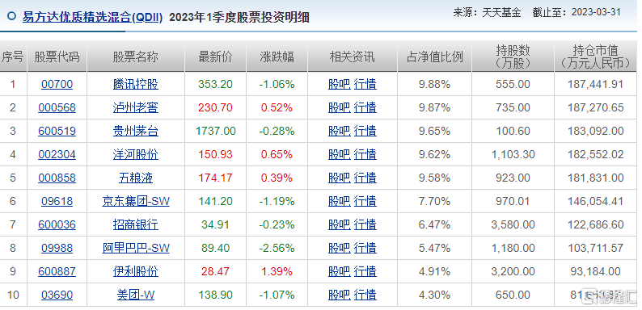Open 泸州老窖 stock name link
Screen dimensions: 642x310
tap(136, 107)
